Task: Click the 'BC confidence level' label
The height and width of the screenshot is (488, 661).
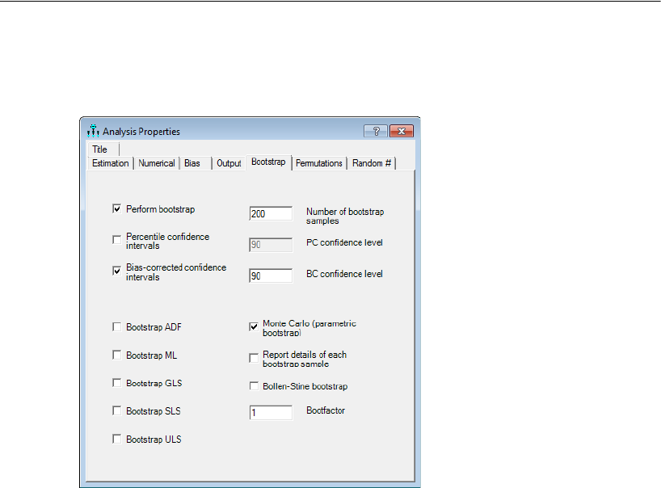Action: pos(344,274)
